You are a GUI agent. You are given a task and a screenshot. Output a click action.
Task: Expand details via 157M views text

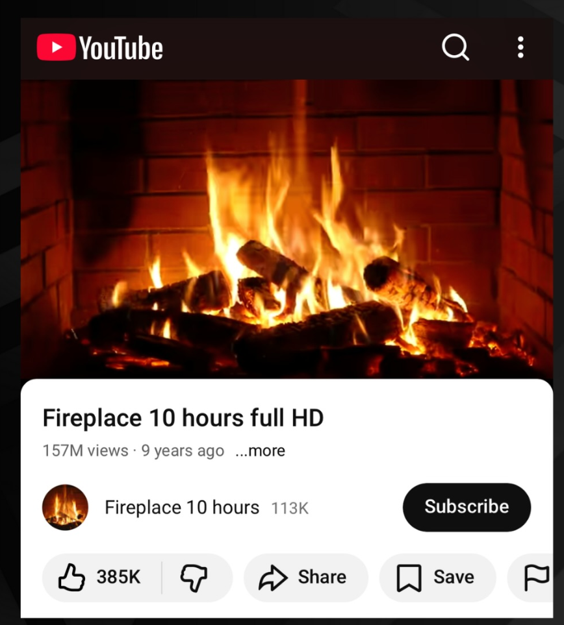pos(85,451)
